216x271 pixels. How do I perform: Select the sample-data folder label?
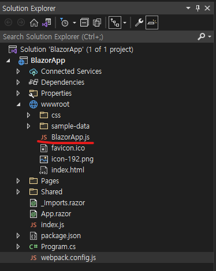point(70,126)
